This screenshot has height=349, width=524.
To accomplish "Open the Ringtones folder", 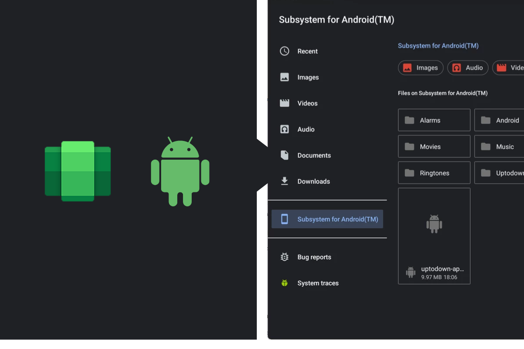I will [434, 173].
